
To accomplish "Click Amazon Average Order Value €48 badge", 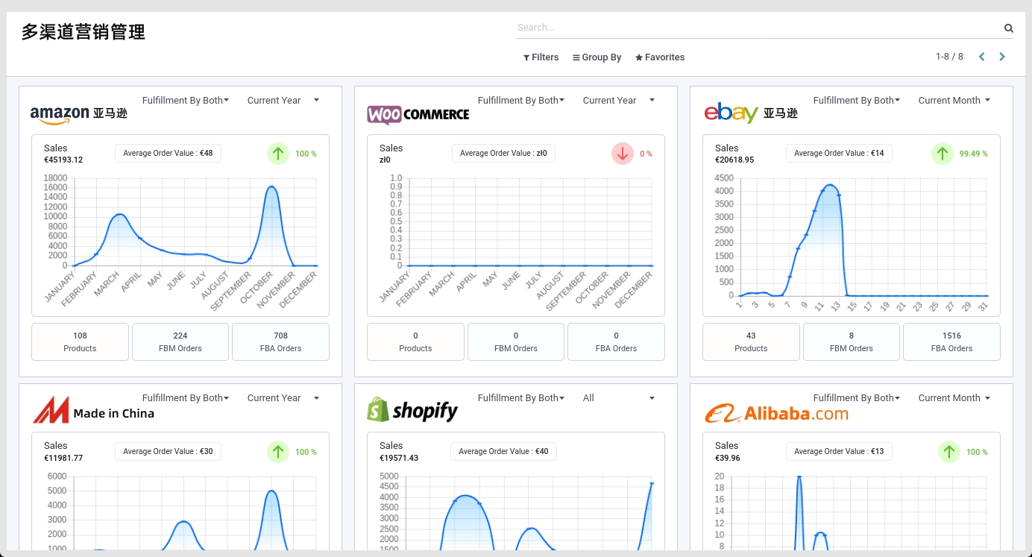I will 168,154.
